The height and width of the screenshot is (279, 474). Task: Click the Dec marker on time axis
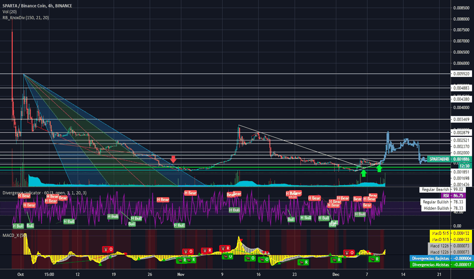(336, 274)
